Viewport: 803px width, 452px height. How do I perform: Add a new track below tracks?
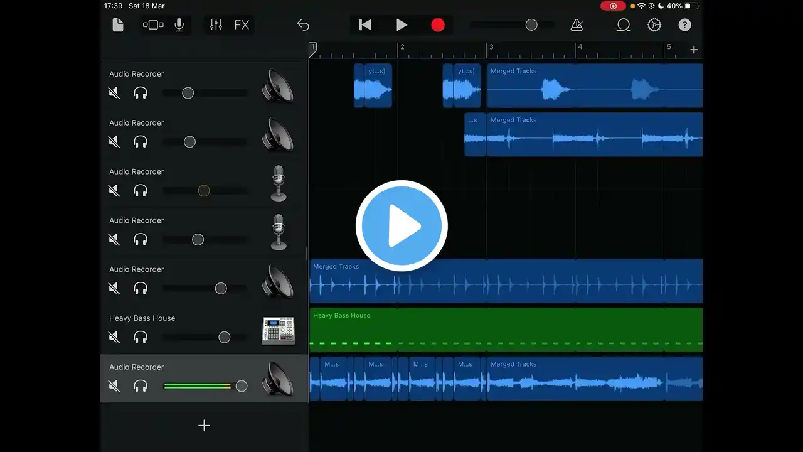204,426
